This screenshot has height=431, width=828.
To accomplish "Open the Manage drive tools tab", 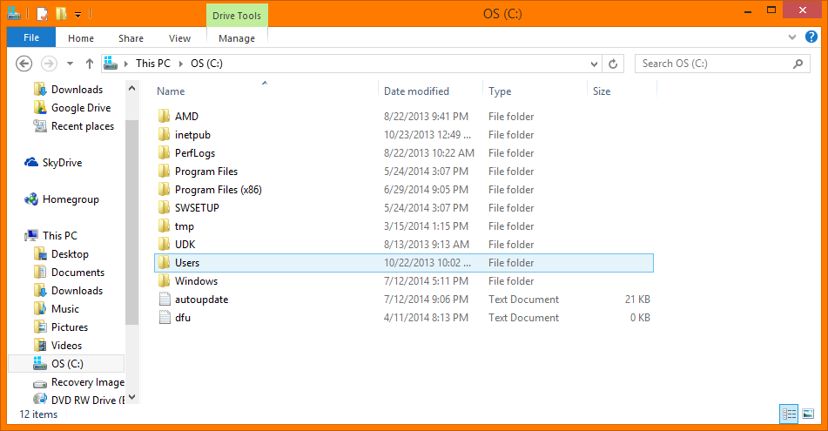I will coord(237,38).
